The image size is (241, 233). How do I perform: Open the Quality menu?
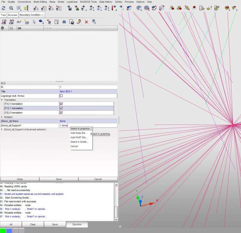[x=11, y=2]
